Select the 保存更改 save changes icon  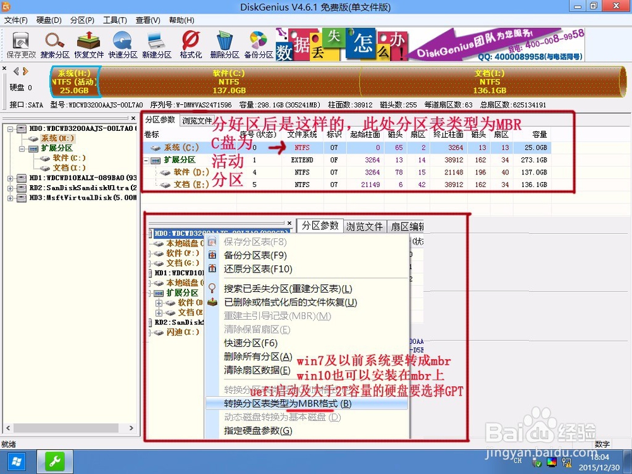click(x=20, y=44)
